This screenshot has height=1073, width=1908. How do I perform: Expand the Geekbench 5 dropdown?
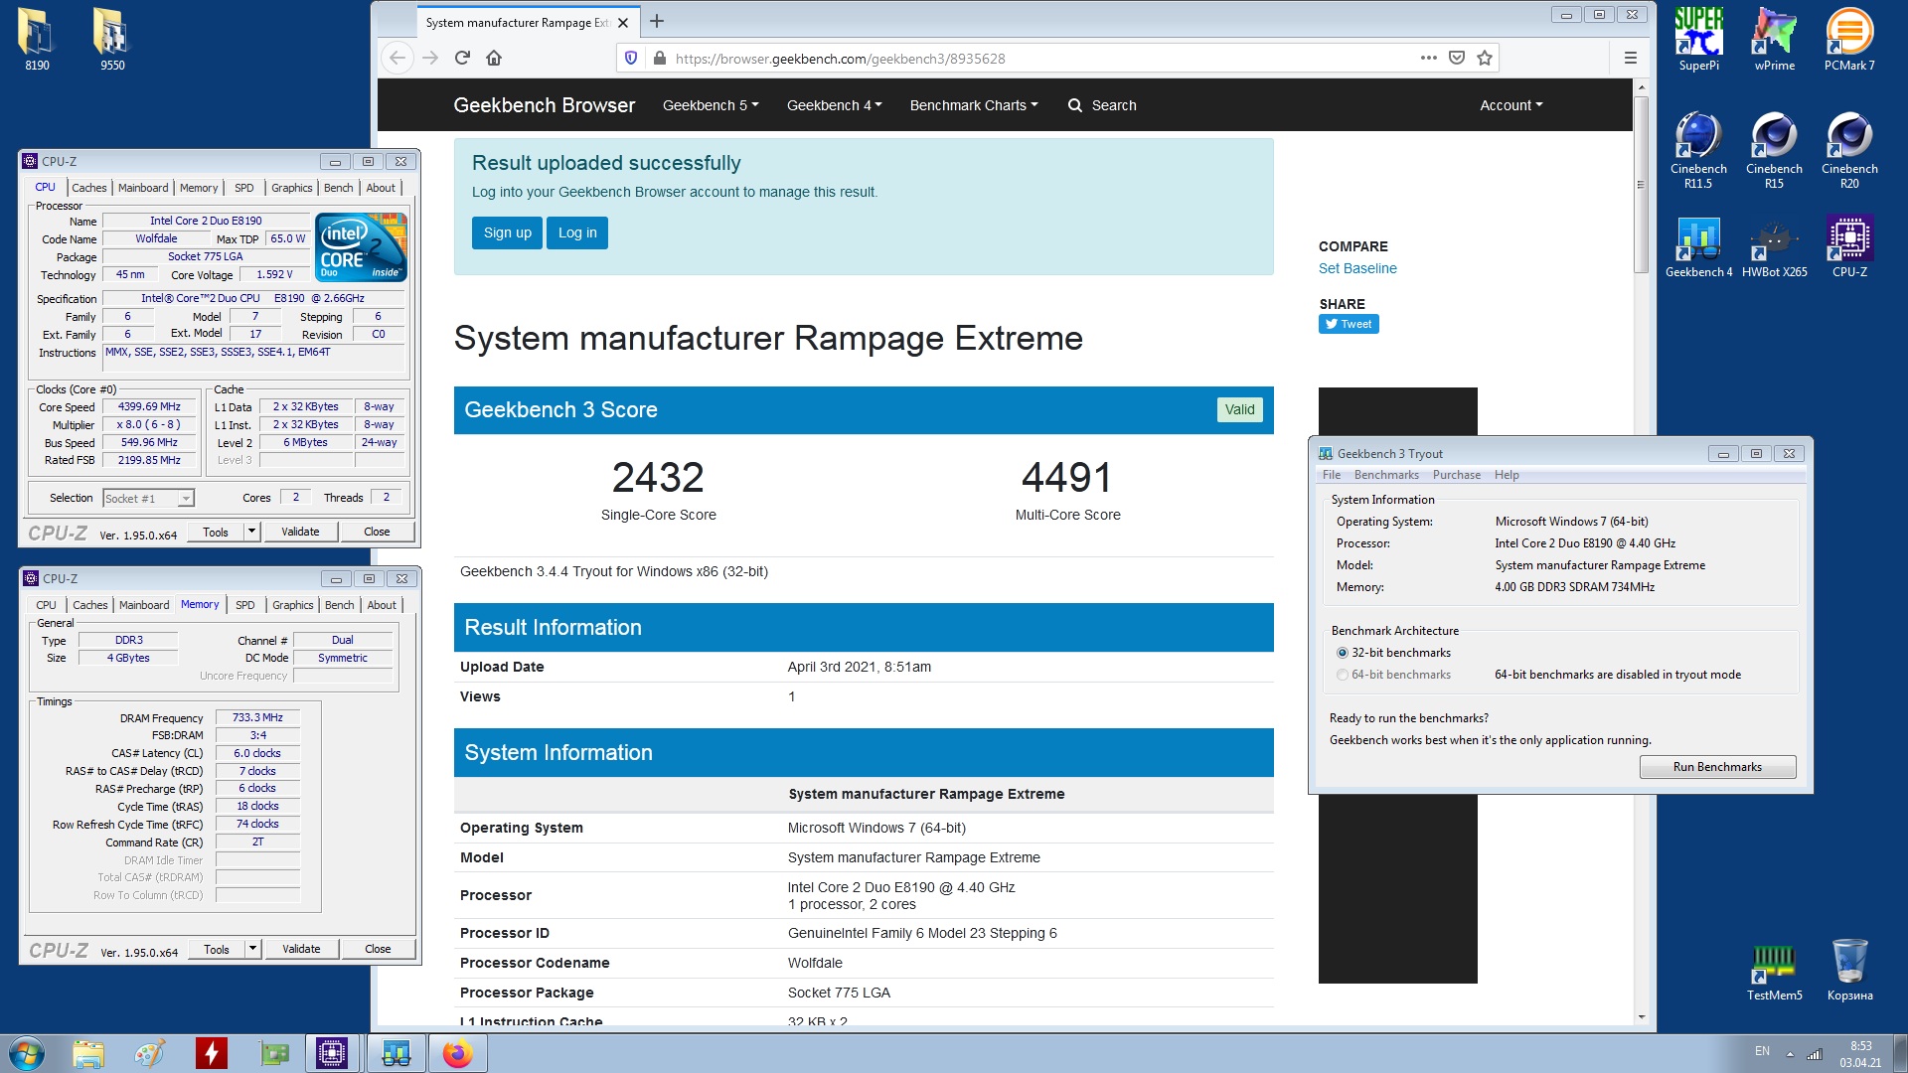711,105
